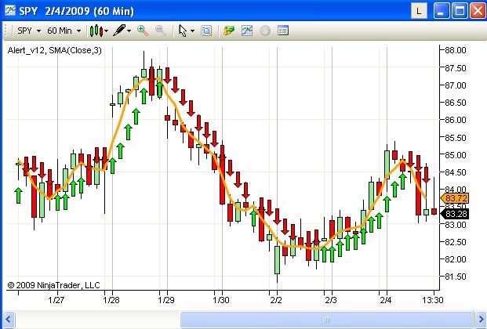The width and height of the screenshot is (487, 329).
Task: Click the grayed zoom out magnifier
Action: [161, 31]
